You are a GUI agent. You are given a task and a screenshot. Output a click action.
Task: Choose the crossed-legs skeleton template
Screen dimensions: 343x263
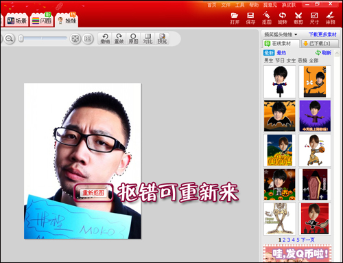coord(280,218)
